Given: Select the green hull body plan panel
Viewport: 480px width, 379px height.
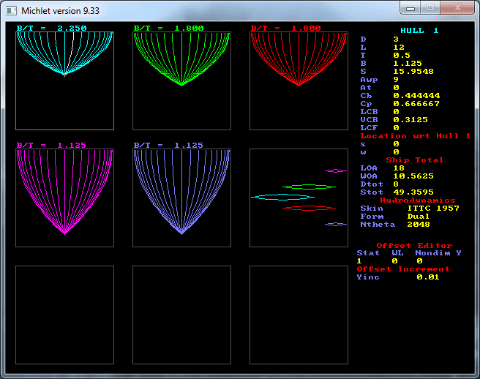Looking at the screenshot, I should click(182, 80).
